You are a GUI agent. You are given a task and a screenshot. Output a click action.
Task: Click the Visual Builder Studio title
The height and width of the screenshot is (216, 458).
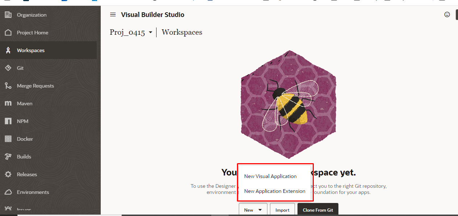click(x=153, y=15)
